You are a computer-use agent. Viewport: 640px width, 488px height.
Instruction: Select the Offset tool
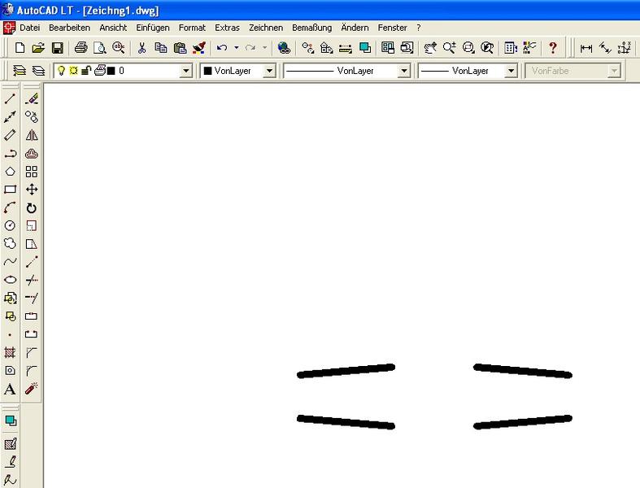(32, 154)
